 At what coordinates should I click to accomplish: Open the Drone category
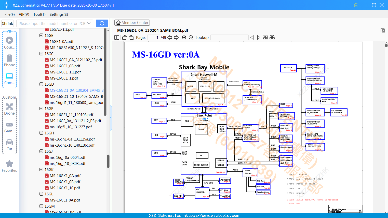(9, 109)
